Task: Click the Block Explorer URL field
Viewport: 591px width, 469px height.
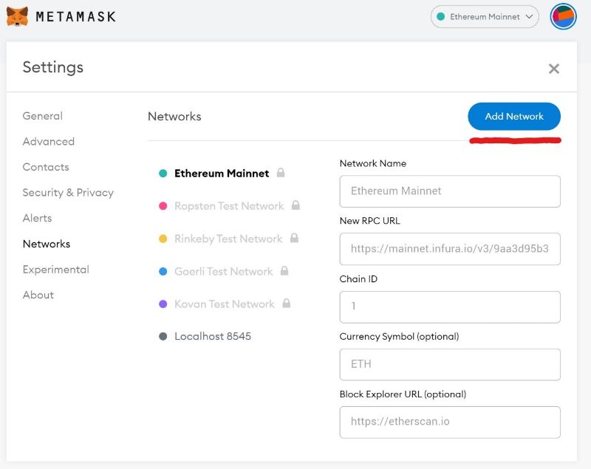Action: [x=449, y=422]
